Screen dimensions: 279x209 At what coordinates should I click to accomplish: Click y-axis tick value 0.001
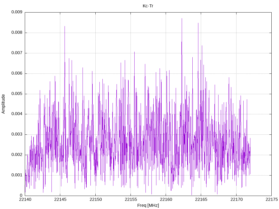17,175
